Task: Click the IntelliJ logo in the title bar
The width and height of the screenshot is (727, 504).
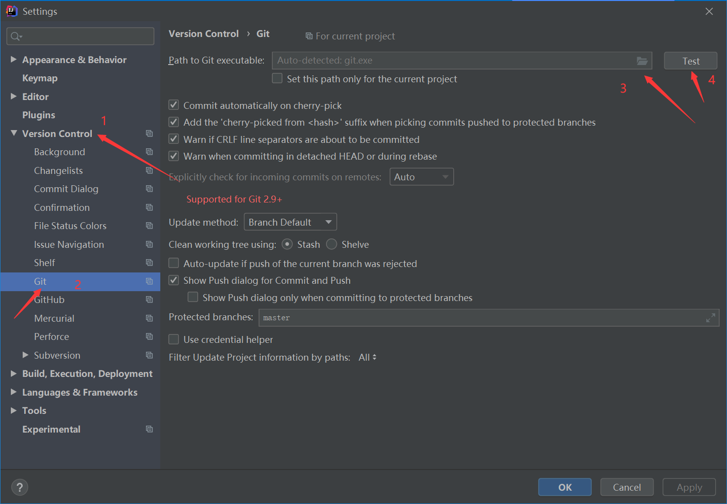Action: pos(11,11)
